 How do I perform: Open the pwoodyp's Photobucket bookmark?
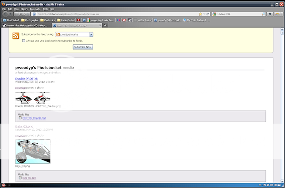coord(168,20)
